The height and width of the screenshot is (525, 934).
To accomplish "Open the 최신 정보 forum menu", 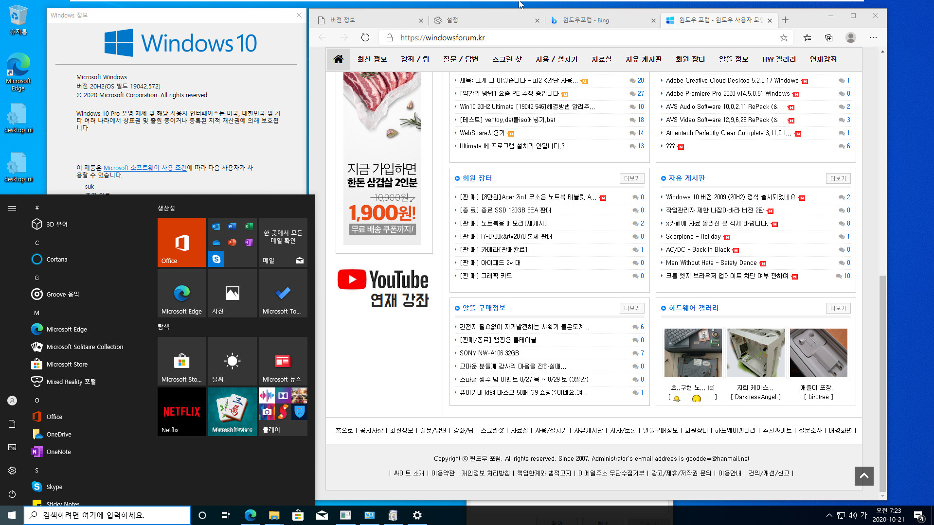I will tap(372, 59).
